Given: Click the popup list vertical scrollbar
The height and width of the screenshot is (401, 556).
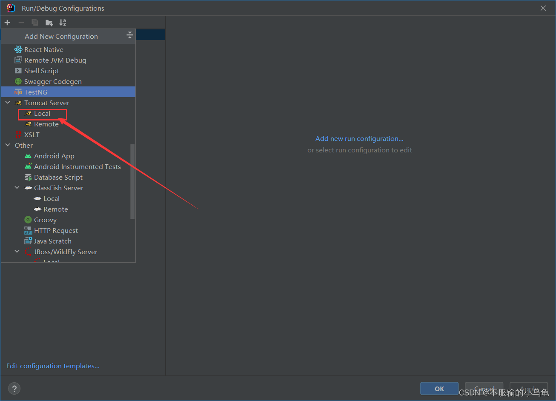Looking at the screenshot, I should click(x=132, y=181).
